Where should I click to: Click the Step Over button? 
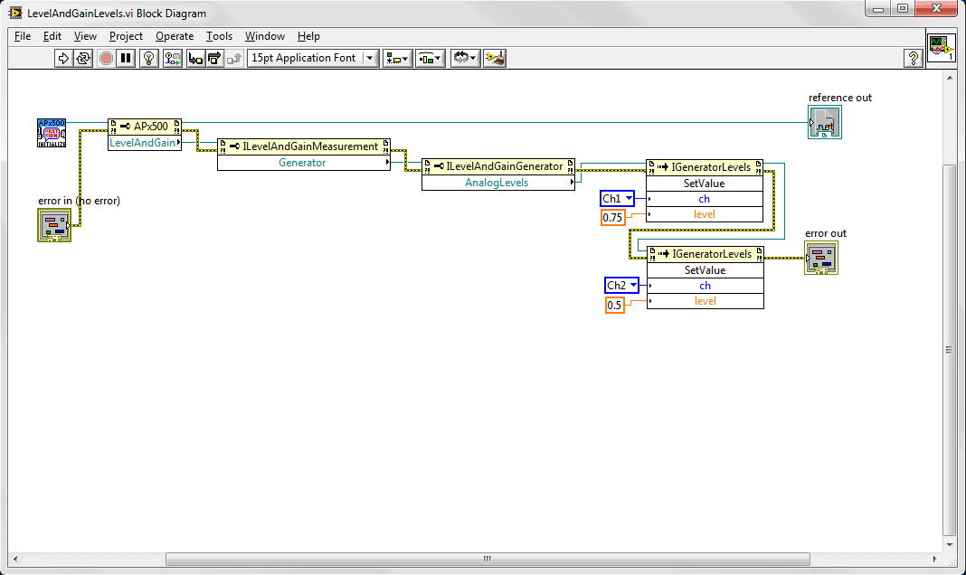click(x=214, y=58)
